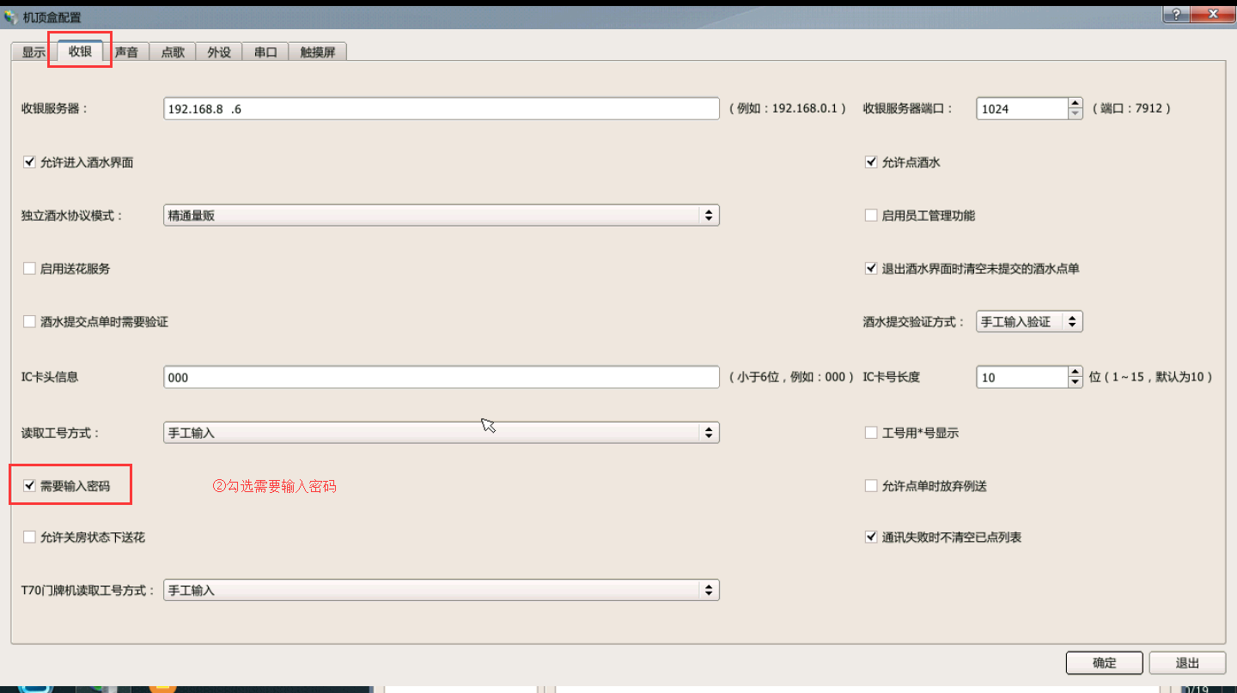Click the 小于6位，例如：000 hint text
The image size is (1237, 693).
pos(791,377)
